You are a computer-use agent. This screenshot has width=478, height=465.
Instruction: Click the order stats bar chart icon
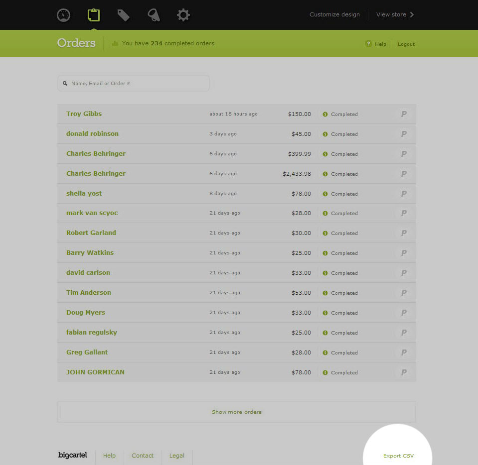tap(115, 43)
